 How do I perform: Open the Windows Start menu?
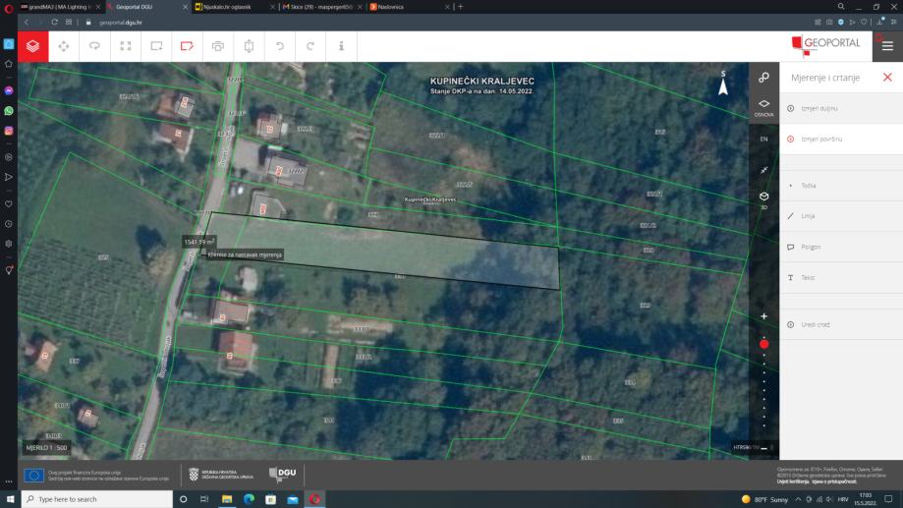10,499
